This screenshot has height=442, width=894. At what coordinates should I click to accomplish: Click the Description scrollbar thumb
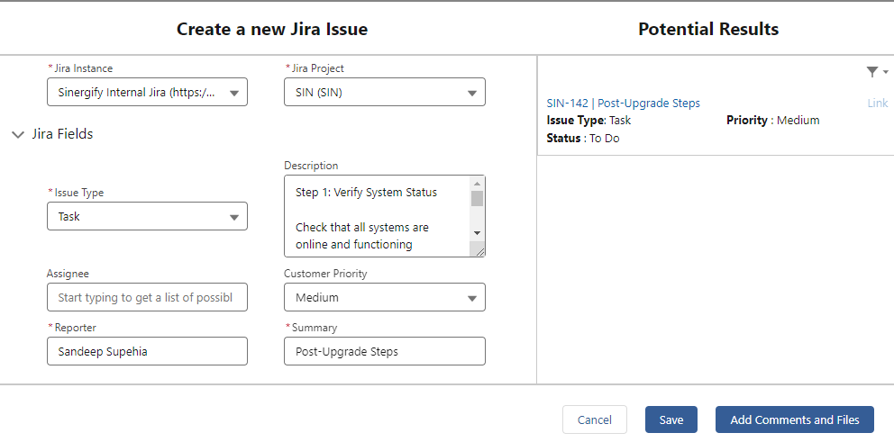tap(478, 198)
